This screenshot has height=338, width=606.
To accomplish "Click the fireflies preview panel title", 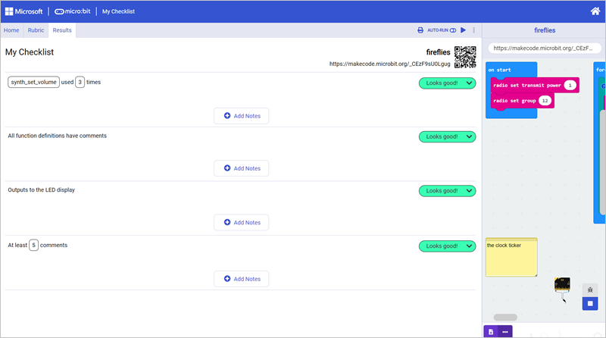I will [545, 30].
